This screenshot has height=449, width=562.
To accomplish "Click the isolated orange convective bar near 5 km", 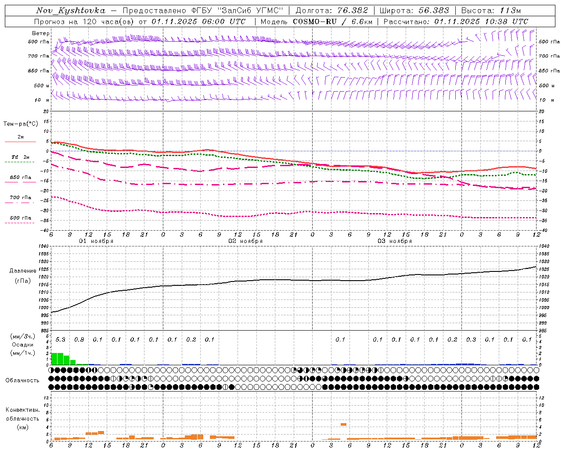I will (x=343, y=424).
